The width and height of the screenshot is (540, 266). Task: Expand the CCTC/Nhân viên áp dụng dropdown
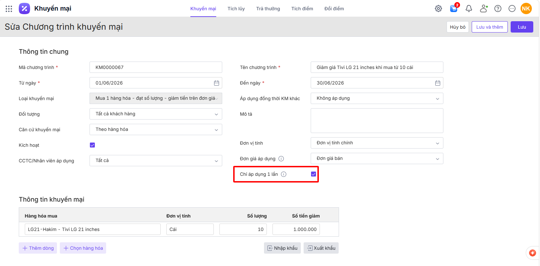coord(156,161)
